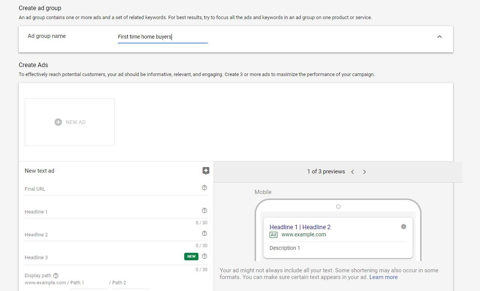Screen dimensions: 480x291
Task: Open the ad suggestions sparkle icon
Action: point(206,171)
